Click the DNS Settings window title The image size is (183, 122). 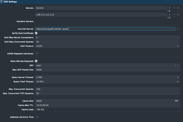(x=10, y=2)
